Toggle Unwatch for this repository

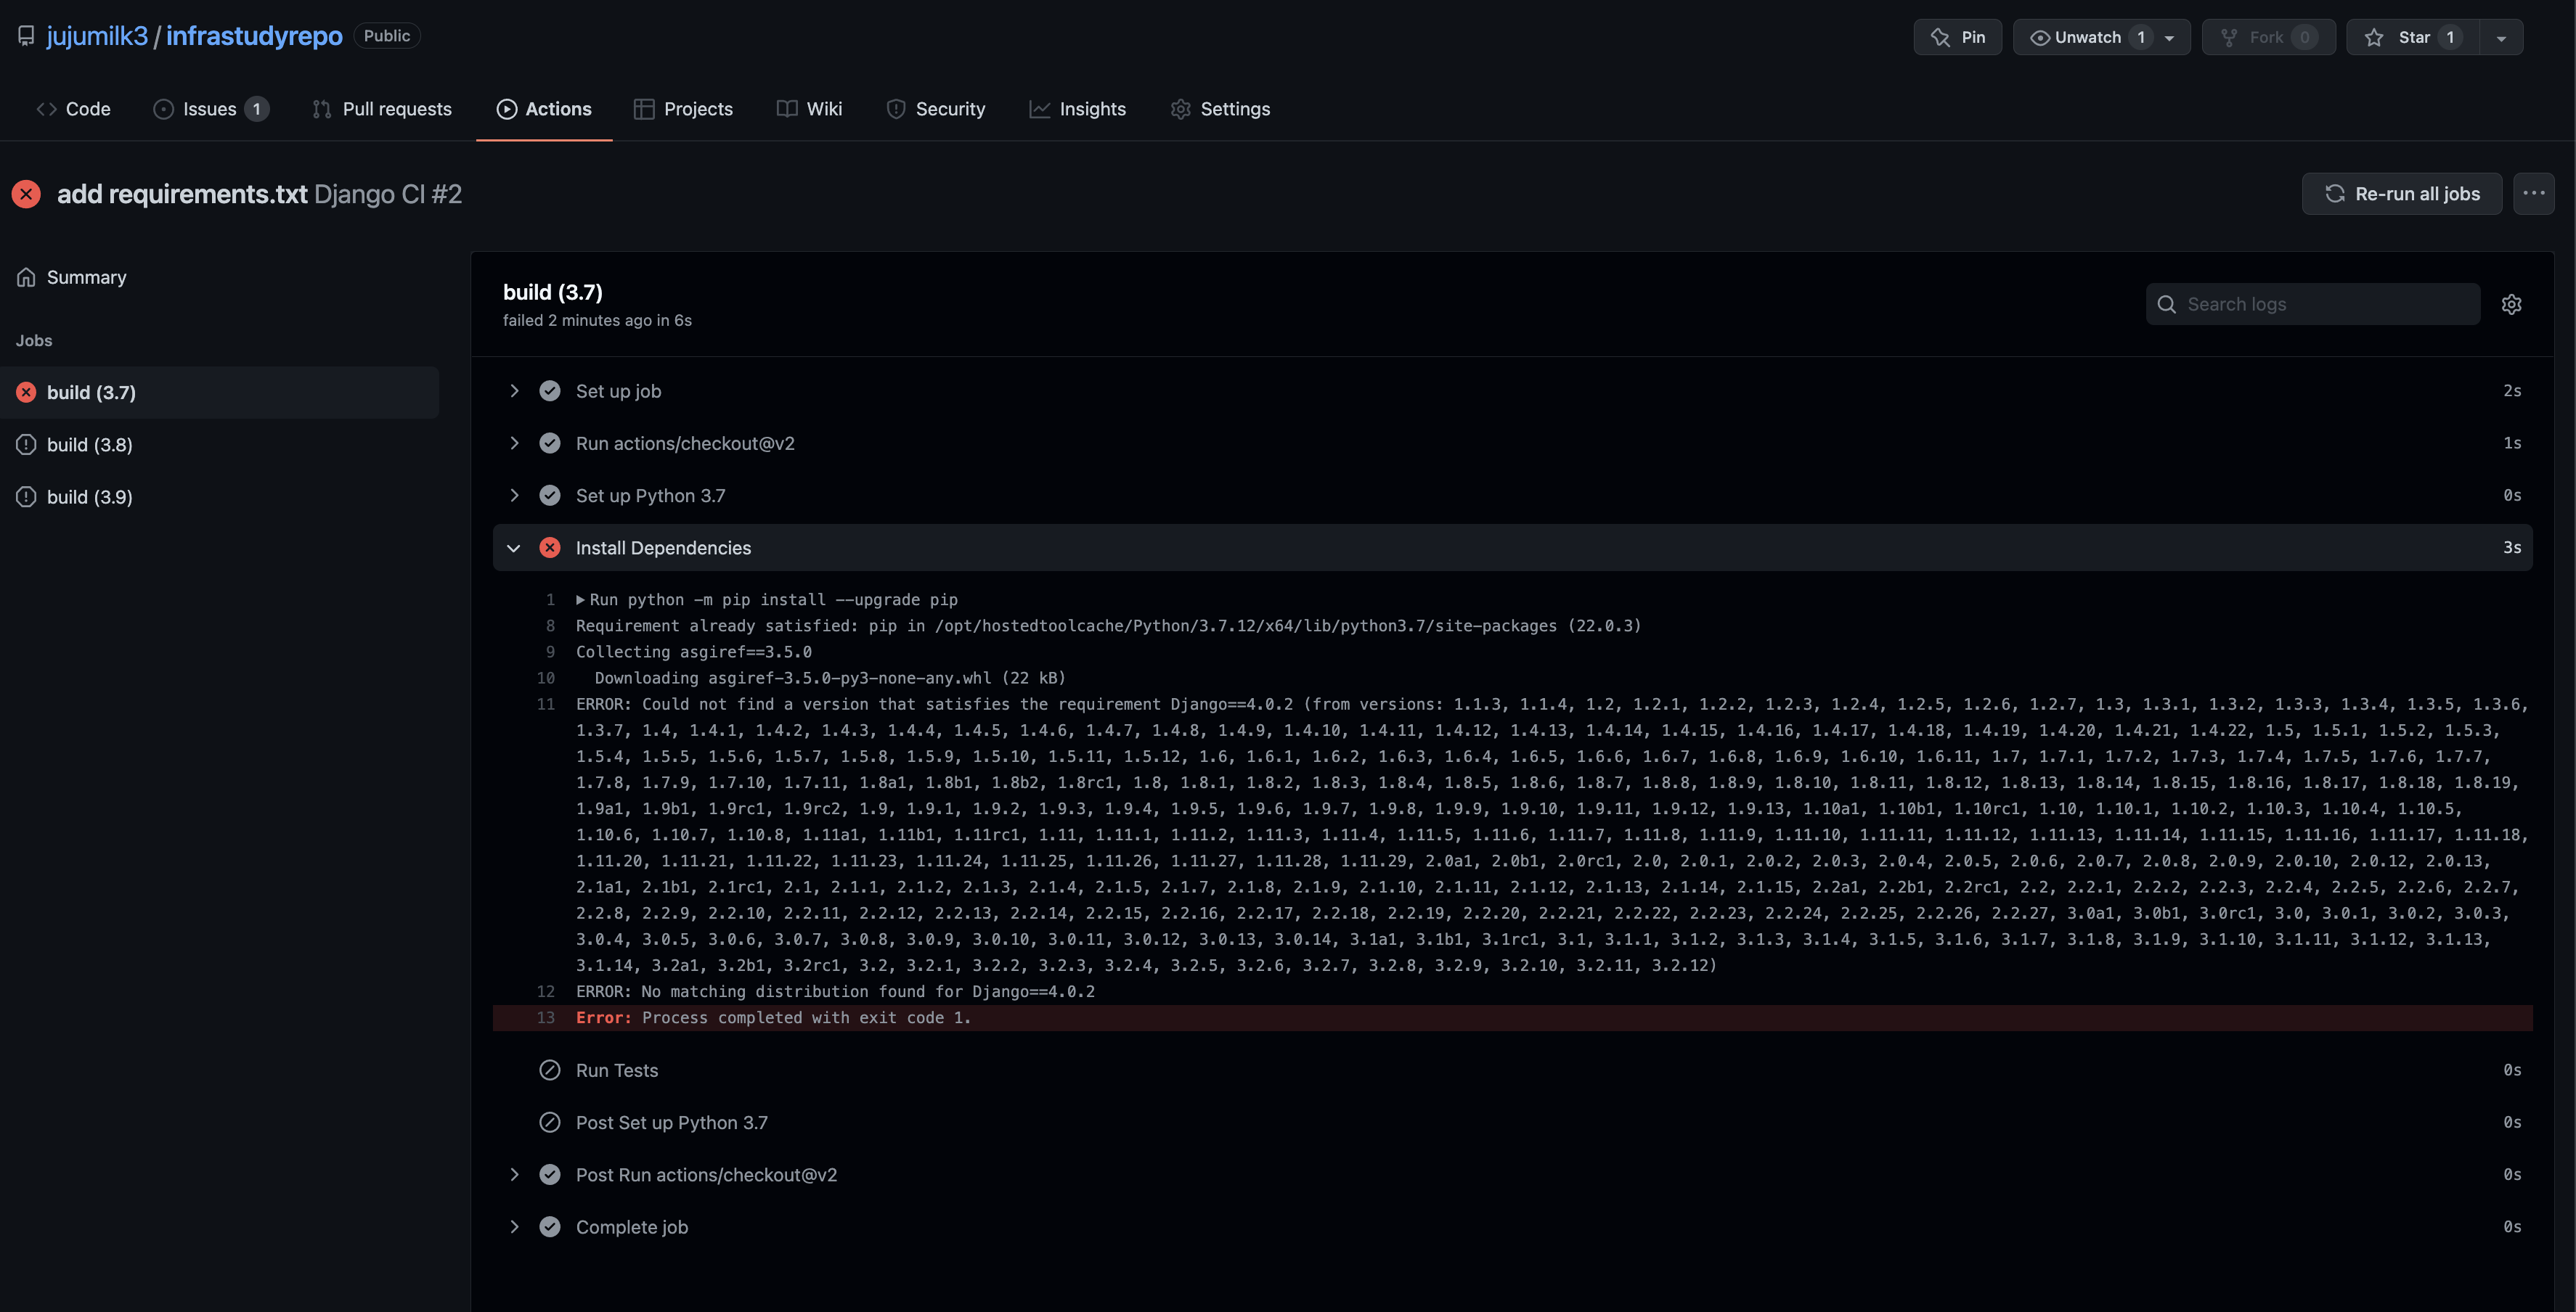tap(2085, 37)
